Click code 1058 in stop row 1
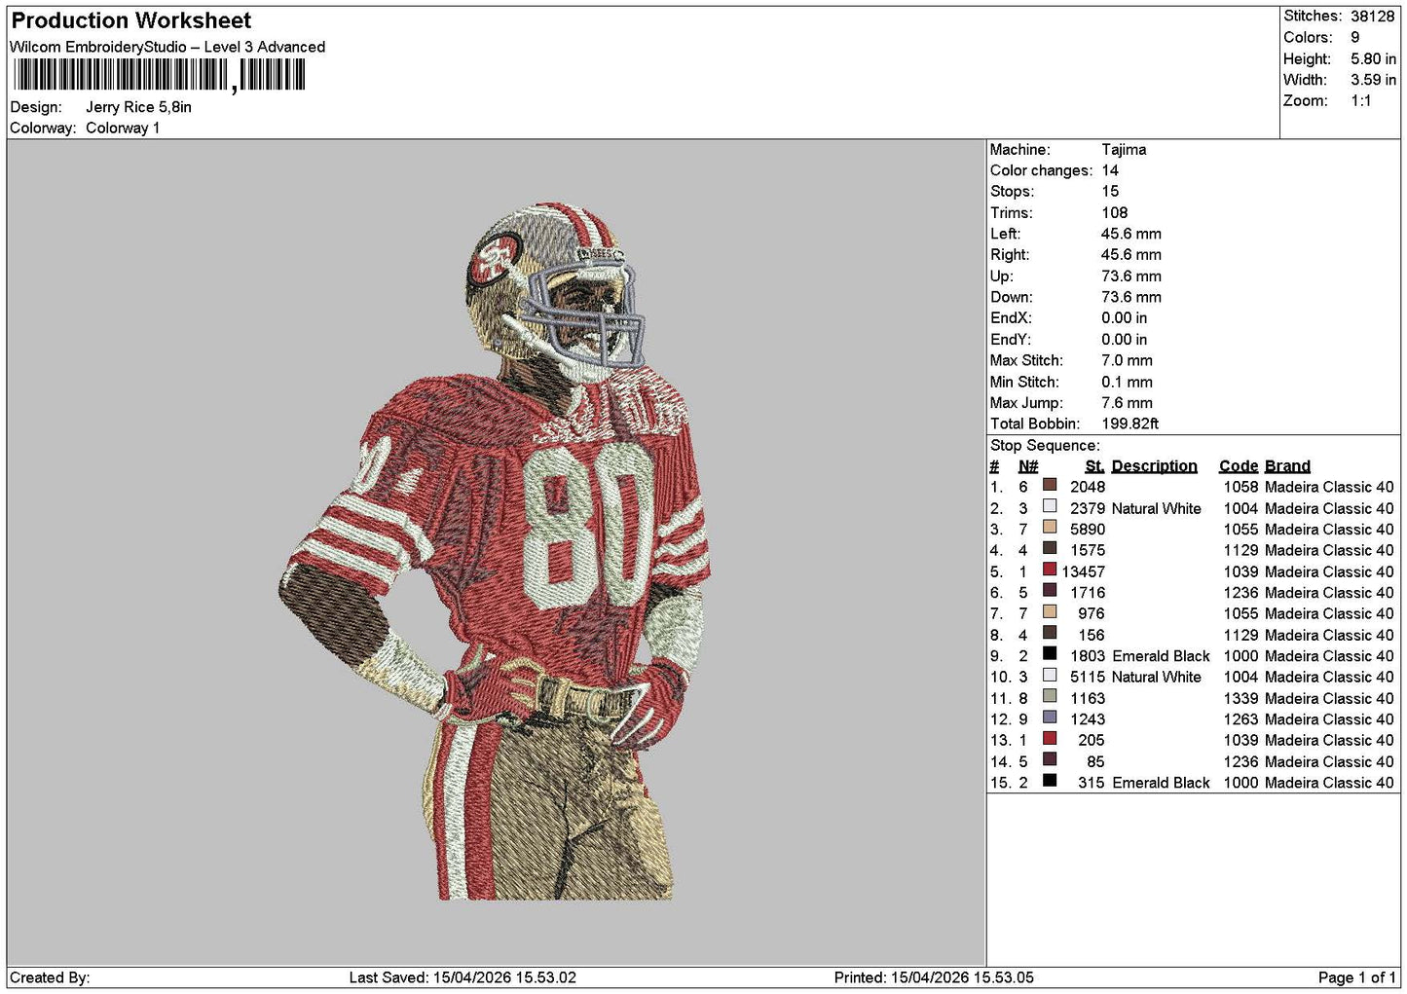 [1241, 487]
